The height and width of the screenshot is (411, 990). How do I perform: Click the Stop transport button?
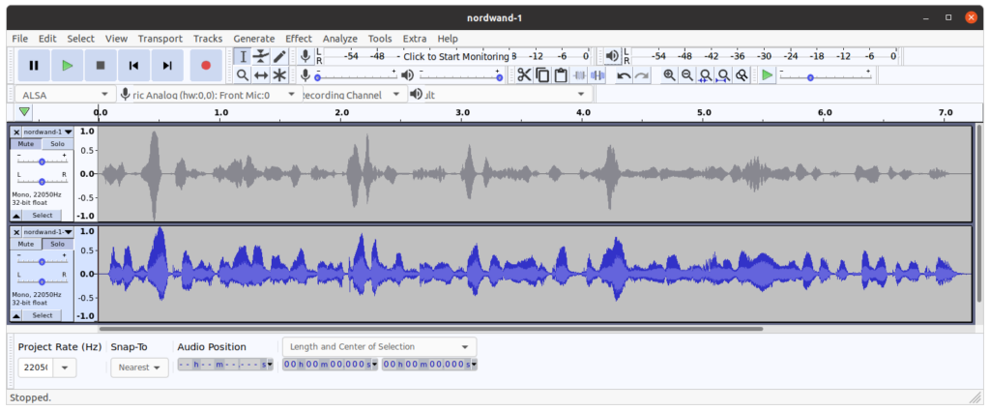pos(101,65)
